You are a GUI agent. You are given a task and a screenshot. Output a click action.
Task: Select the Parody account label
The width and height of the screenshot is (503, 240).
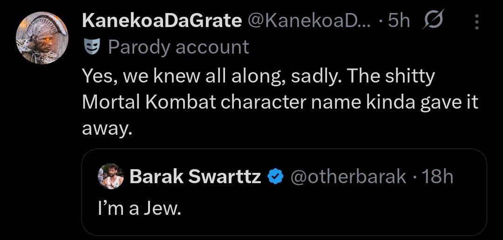(x=179, y=47)
